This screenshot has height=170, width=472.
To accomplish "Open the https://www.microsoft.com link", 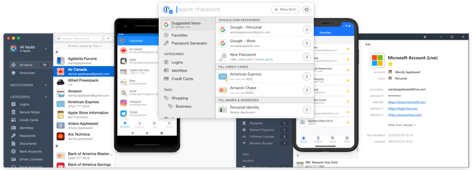I will point(407,102).
